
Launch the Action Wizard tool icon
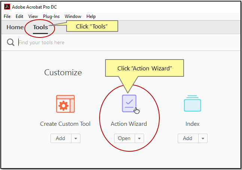tap(129, 104)
